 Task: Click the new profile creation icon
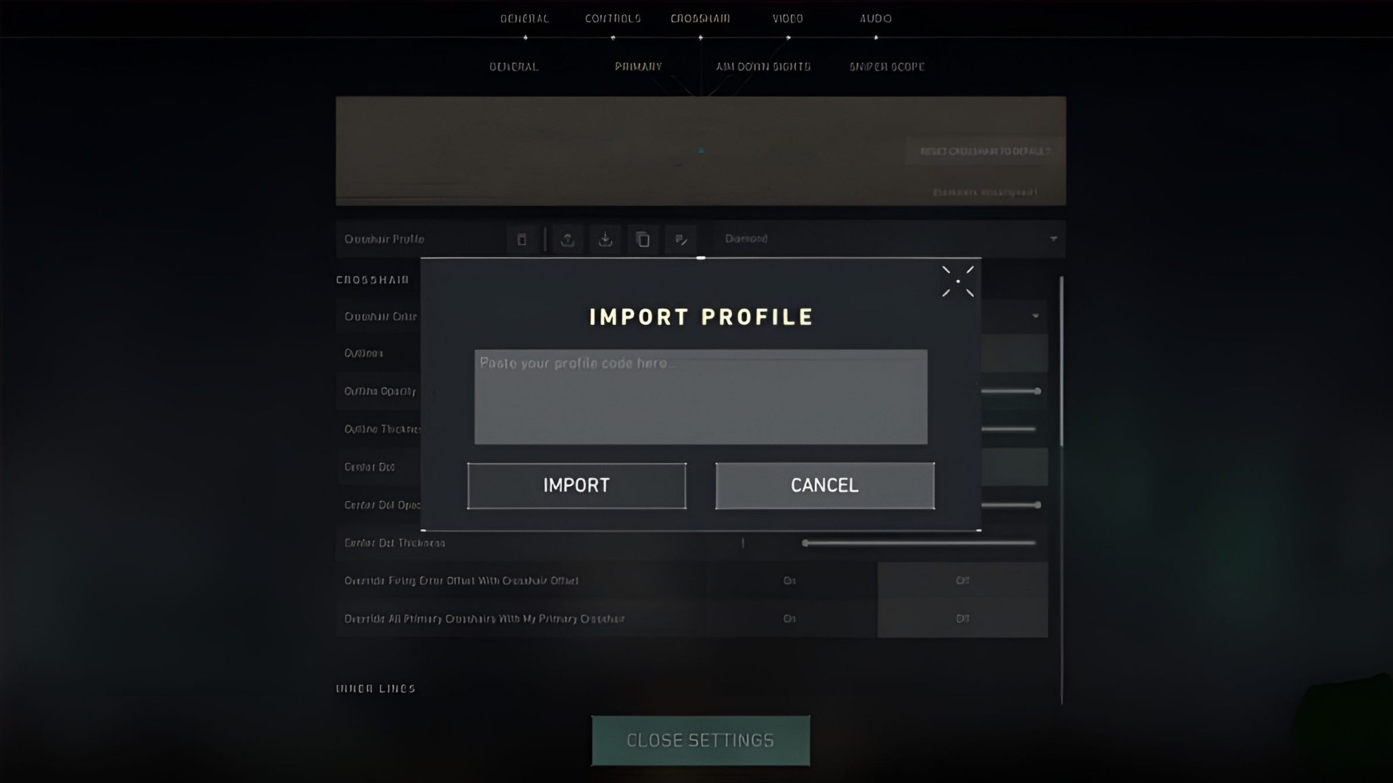522,239
